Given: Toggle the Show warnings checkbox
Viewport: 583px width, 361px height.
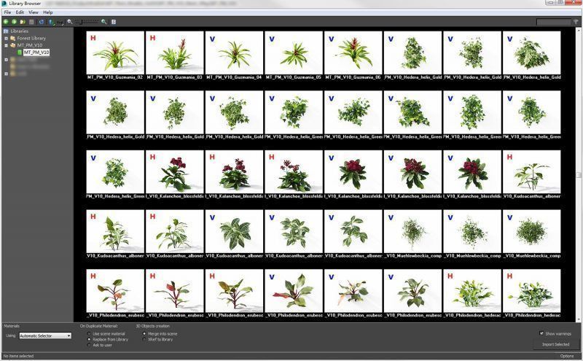Looking at the screenshot, I should (541, 333).
